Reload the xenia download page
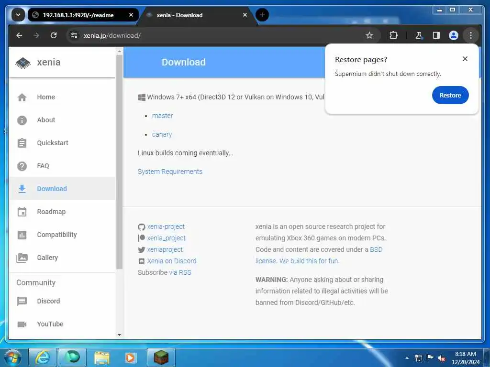 pos(54,35)
